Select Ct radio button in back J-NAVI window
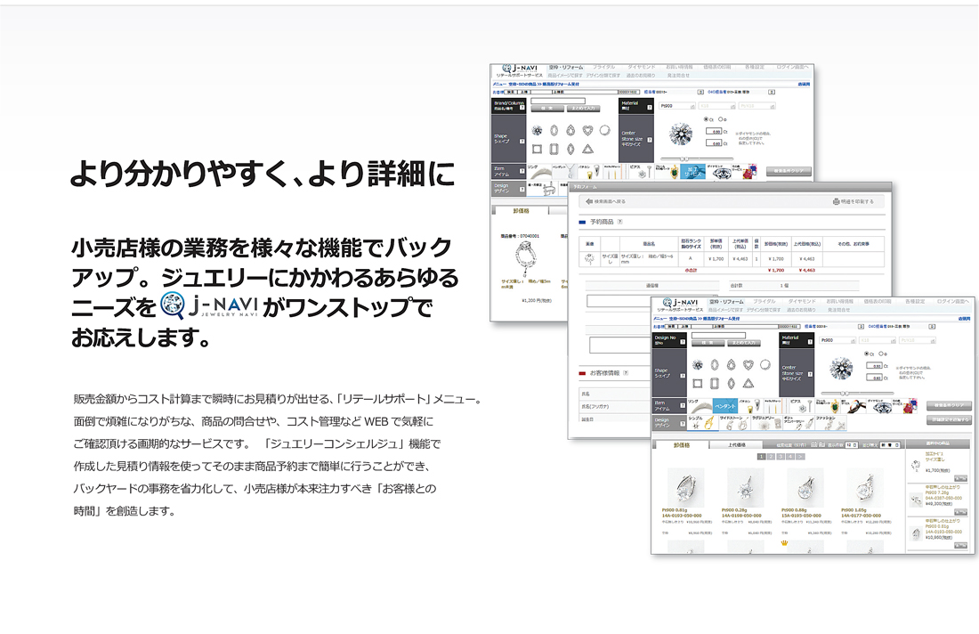This screenshot has height=634, width=979. pyautogui.click(x=706, y=119)
